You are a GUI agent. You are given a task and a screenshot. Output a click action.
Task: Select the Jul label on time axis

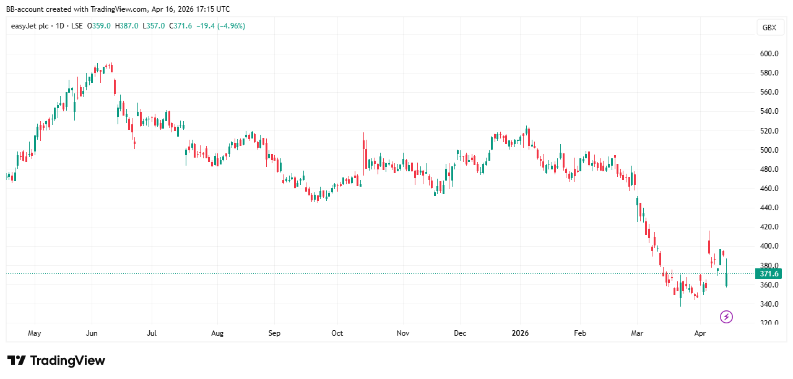pyautogui.click(x=152, y=333)
